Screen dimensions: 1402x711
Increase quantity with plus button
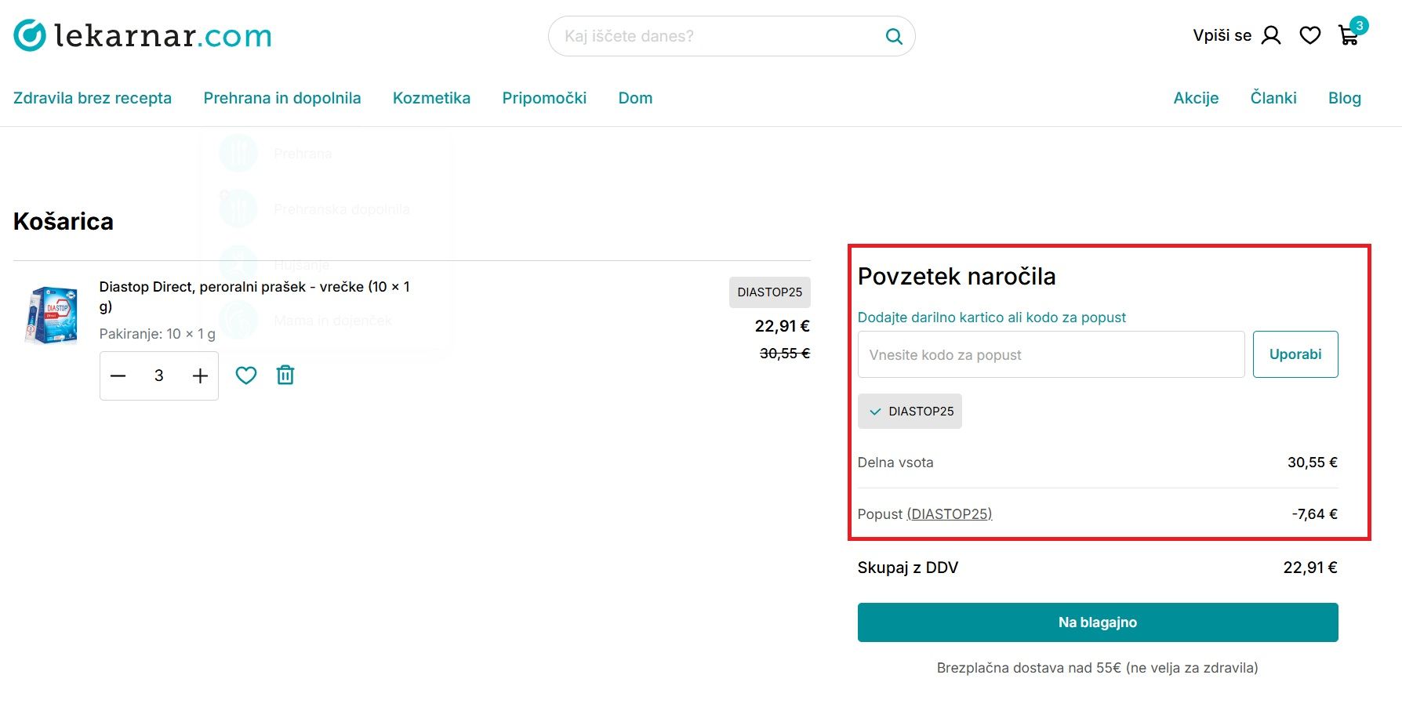(200, 375)
